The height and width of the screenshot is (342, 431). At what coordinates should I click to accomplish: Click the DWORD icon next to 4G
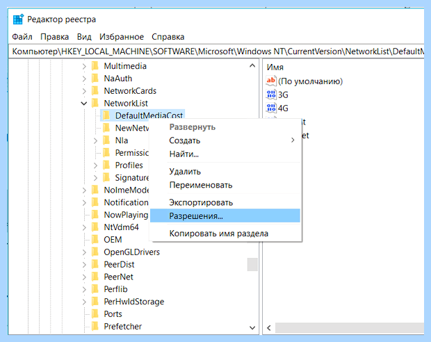271,108
